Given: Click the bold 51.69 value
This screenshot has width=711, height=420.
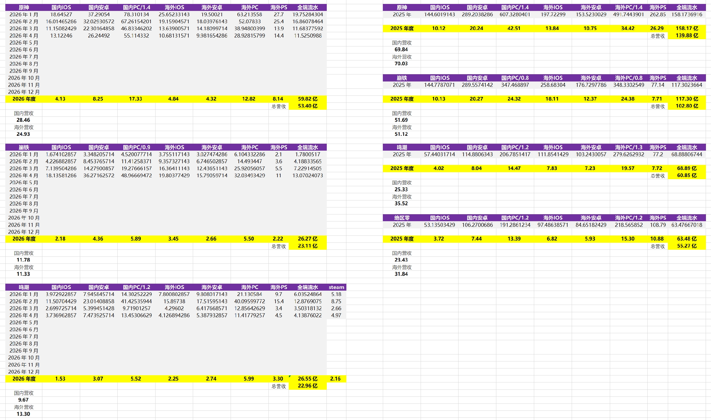Looking at the screenshot, I should point(401,120).
